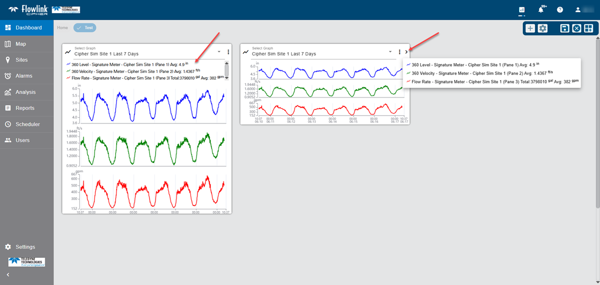Click the add widget plus icon
600x285 pixels.
pyautogui.click(x=530, y=29)
